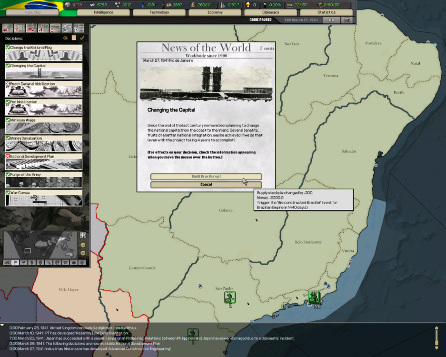Select Goiania province on the map

pos(226,210)
